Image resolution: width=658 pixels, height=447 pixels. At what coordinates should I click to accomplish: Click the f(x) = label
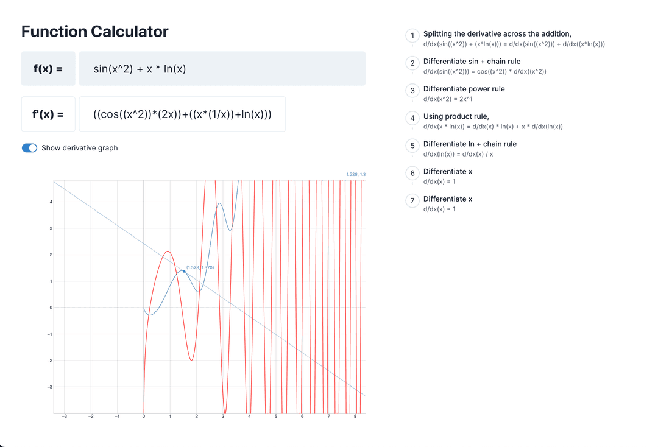click(48, 68)
